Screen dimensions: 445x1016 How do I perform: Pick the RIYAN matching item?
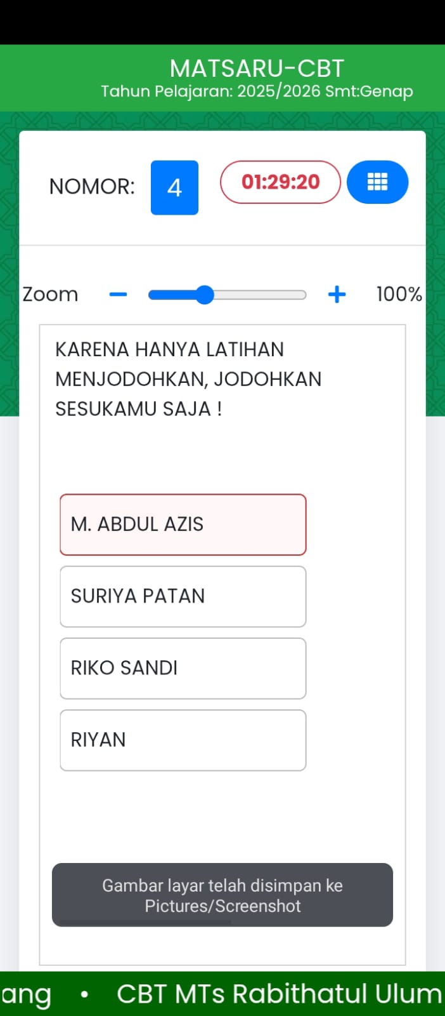click(x=183, y=740)
